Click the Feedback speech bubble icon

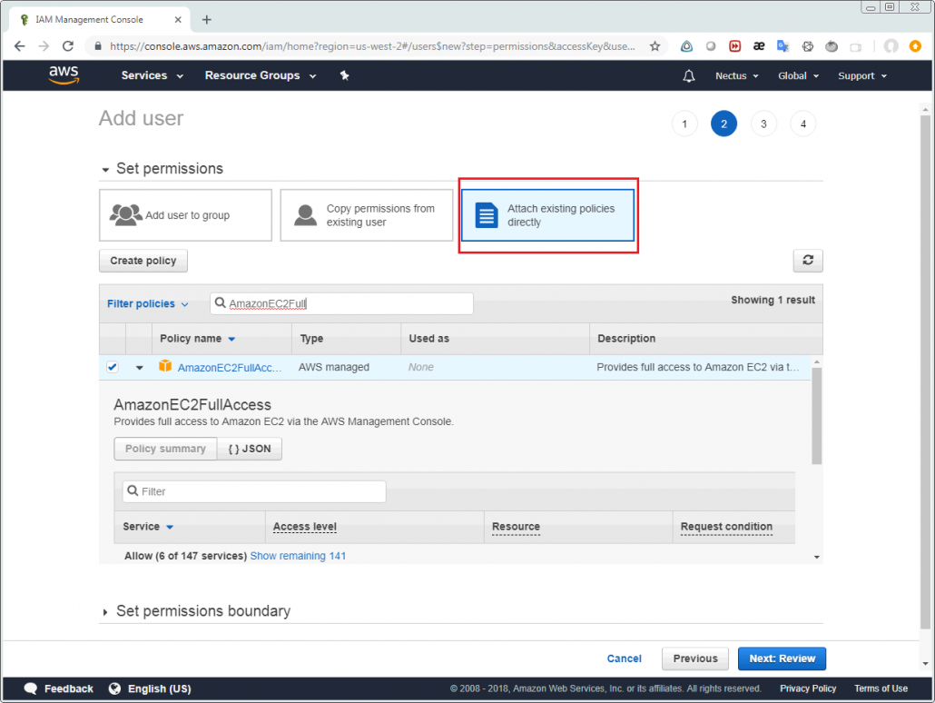tap(30, 688)
